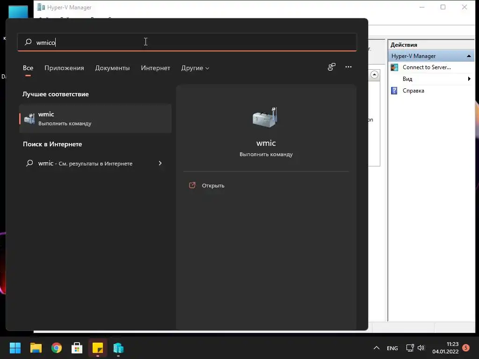Click the Справка question mark icon
This screenshot has width=479, height=359.
394,90
